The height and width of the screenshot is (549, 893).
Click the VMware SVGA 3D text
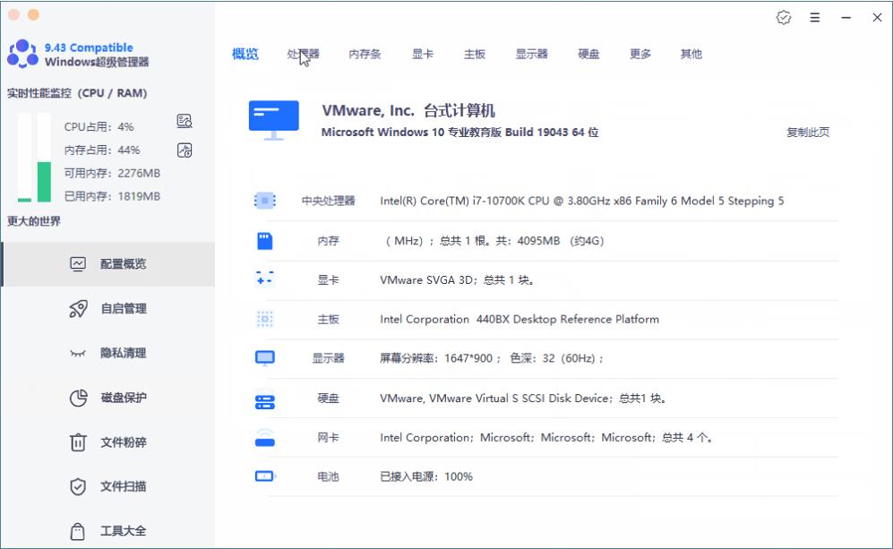pyautogui.click(x=458, y=280)
